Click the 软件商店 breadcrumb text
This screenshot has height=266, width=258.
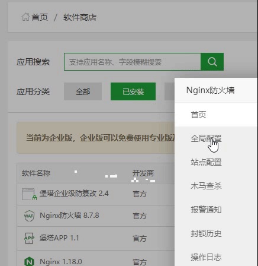click(80, 17)
